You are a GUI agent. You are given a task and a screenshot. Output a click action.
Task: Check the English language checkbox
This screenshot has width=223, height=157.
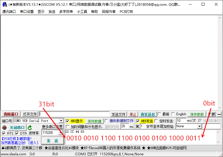coord(173,114)
